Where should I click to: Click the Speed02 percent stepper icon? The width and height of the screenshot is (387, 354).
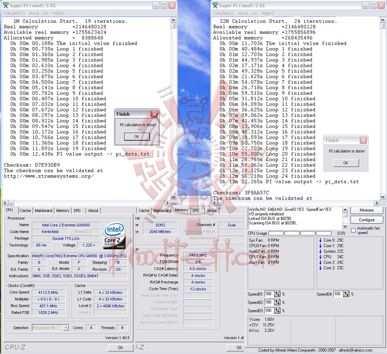pos(277,302)
